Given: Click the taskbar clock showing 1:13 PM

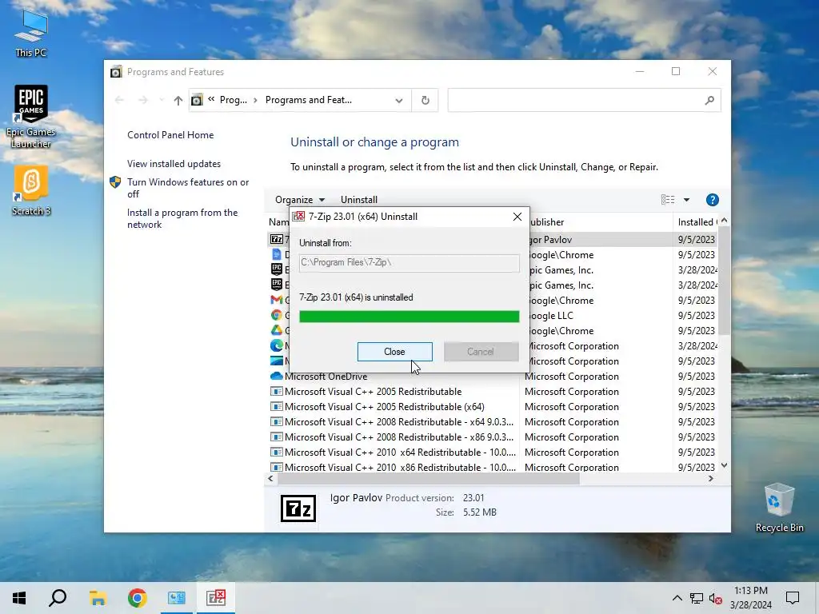Looking at the screenshot, I should (x=750, y=598).
